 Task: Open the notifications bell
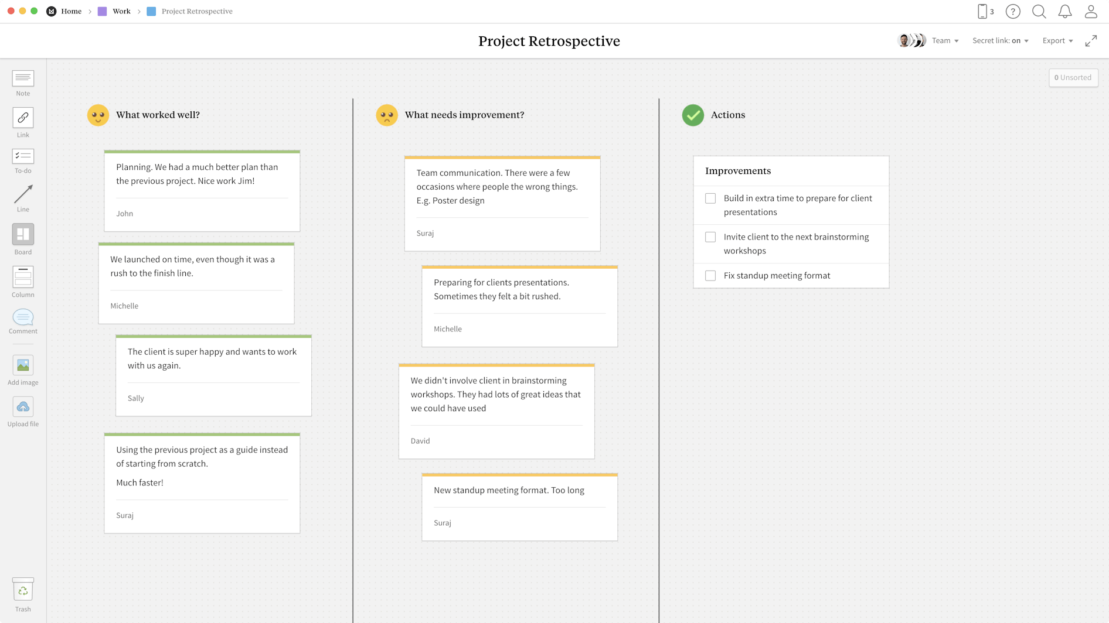[x=1066, y=11]
